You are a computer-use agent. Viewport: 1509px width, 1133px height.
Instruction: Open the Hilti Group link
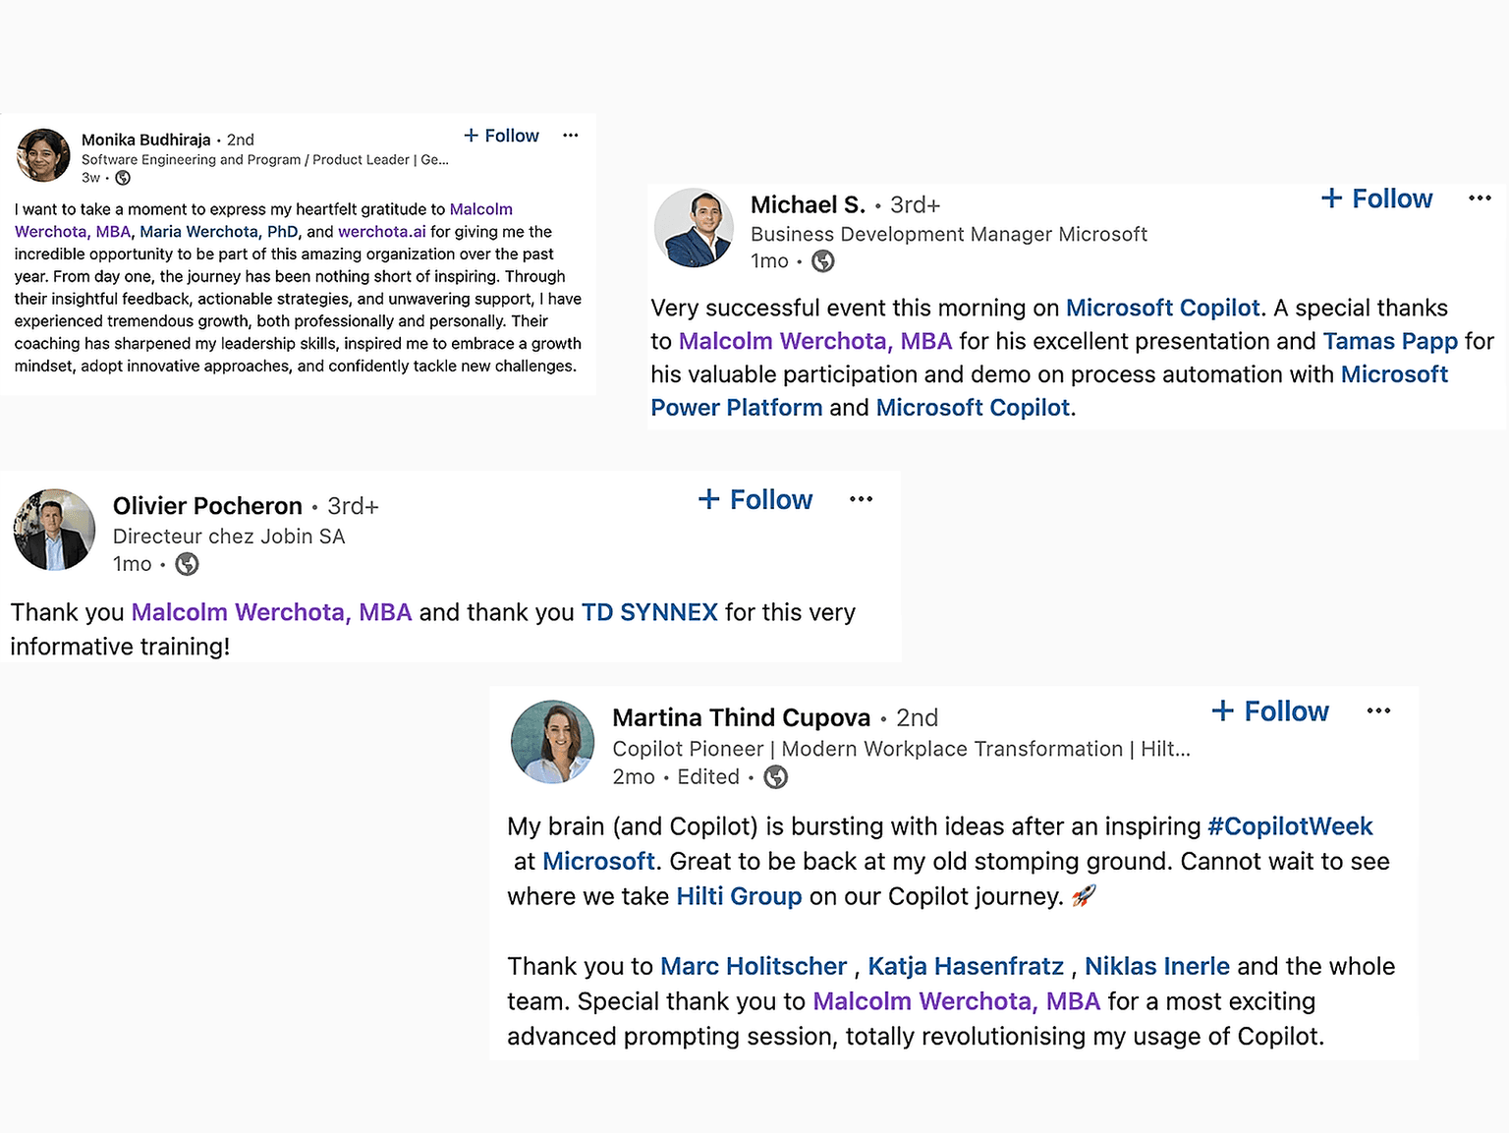(739, 896)
